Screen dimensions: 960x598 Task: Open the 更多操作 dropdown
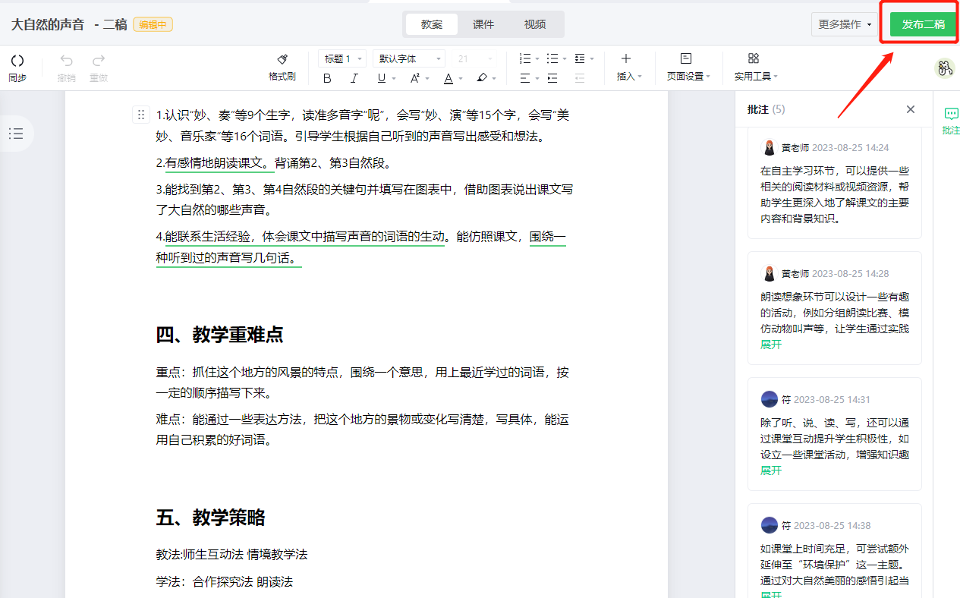(845, 24)
